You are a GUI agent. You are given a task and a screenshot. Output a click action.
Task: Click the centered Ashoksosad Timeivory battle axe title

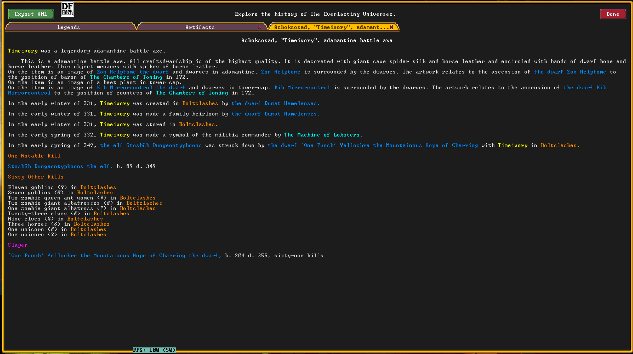pyautogui.click(x=317, y=40)
